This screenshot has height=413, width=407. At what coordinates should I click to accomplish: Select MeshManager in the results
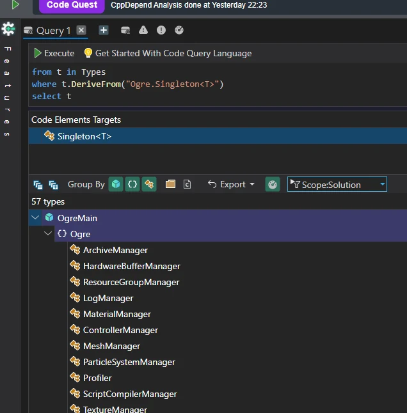click(x=111, y=346)
